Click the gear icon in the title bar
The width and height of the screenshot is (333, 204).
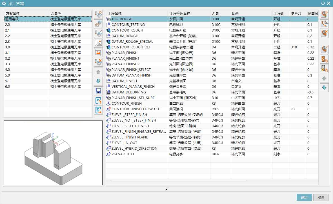[4, 3]
